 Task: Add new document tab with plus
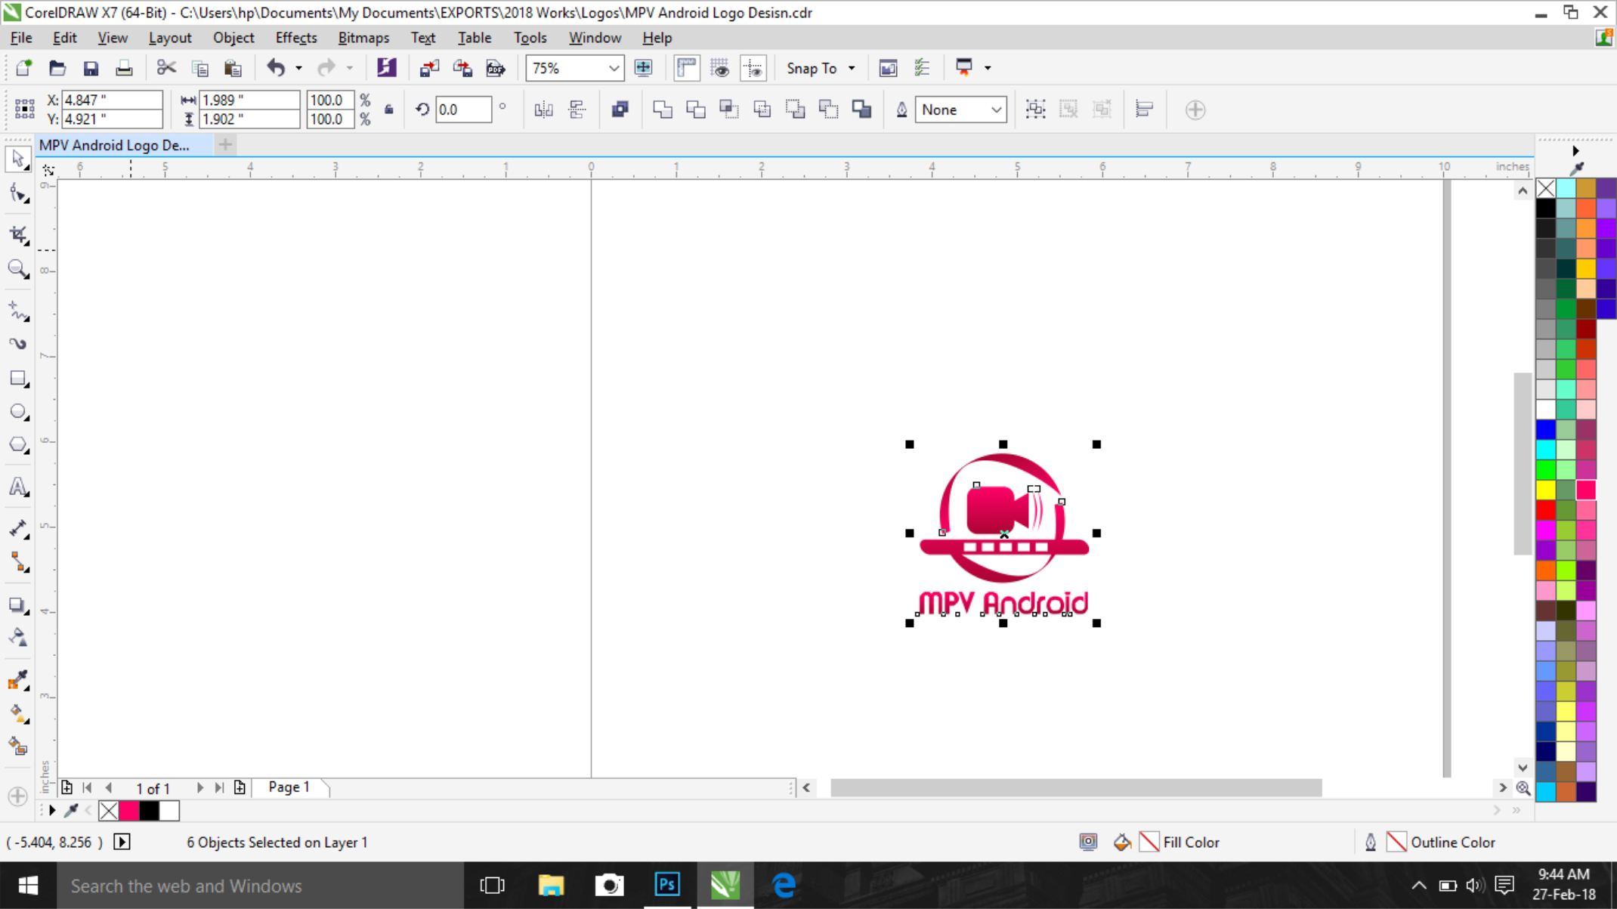click(225, 144)
